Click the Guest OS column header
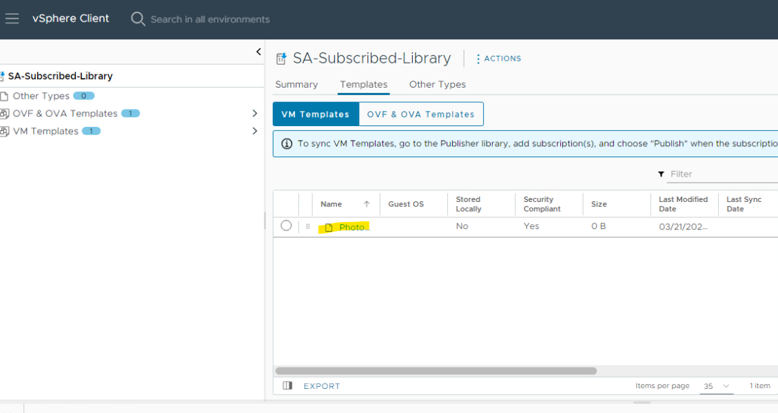Screen dimensions: 778x413 [406, 204]
